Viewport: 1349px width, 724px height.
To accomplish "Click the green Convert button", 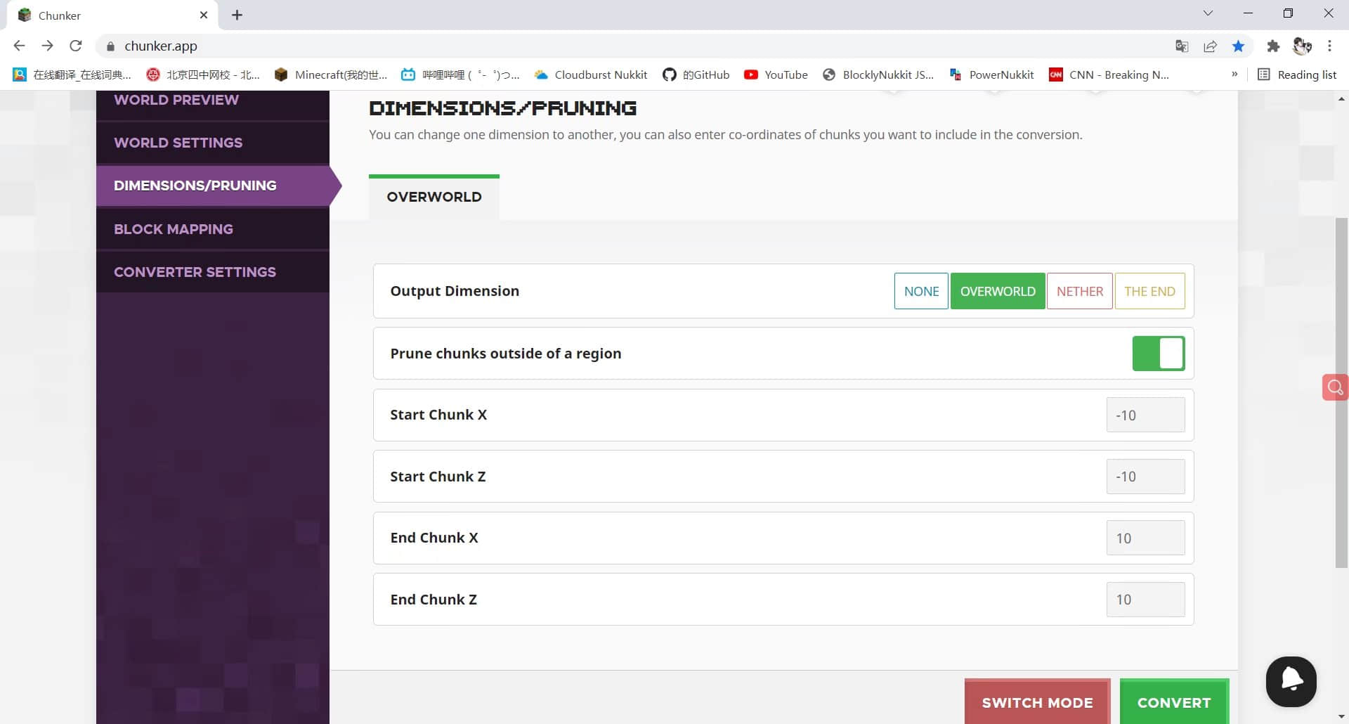I will [x=1174, y=702].
